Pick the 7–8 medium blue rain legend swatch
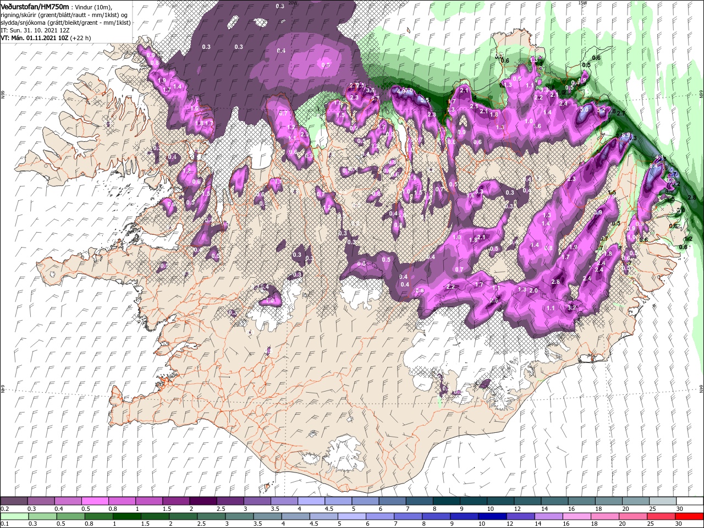Screen dimensions: 704x528 (x=408, y=516)
